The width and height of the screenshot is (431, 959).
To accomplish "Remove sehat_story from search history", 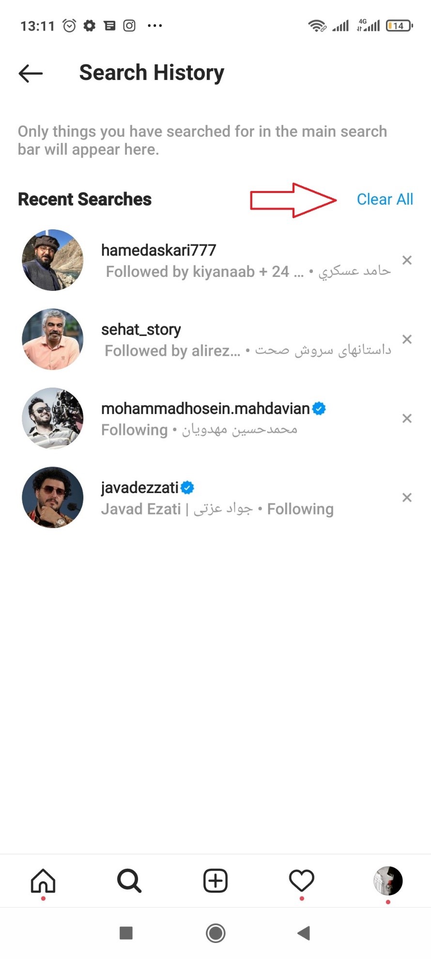I will (407, 339).
